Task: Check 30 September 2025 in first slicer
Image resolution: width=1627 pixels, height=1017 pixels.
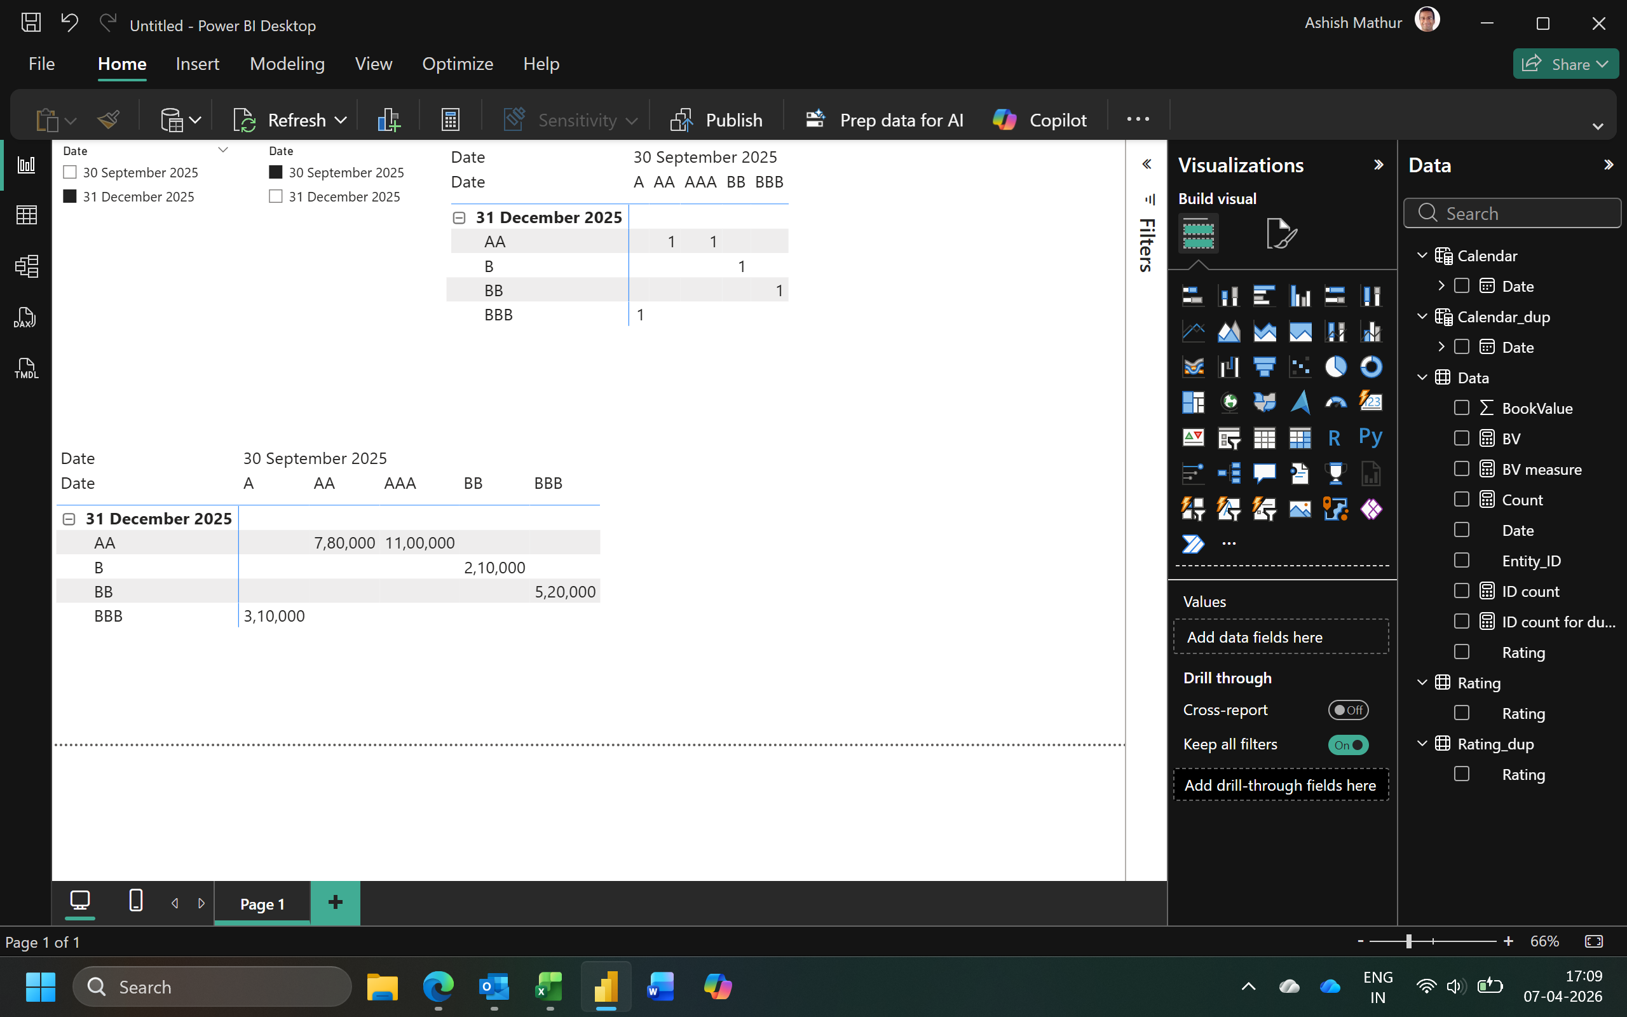Action: pyautogui.click(x=69, y=172)
